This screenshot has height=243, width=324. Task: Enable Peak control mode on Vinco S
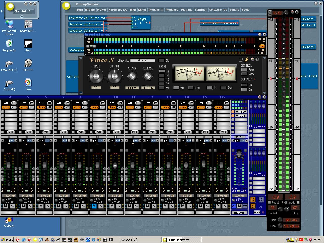click(244, 70)
